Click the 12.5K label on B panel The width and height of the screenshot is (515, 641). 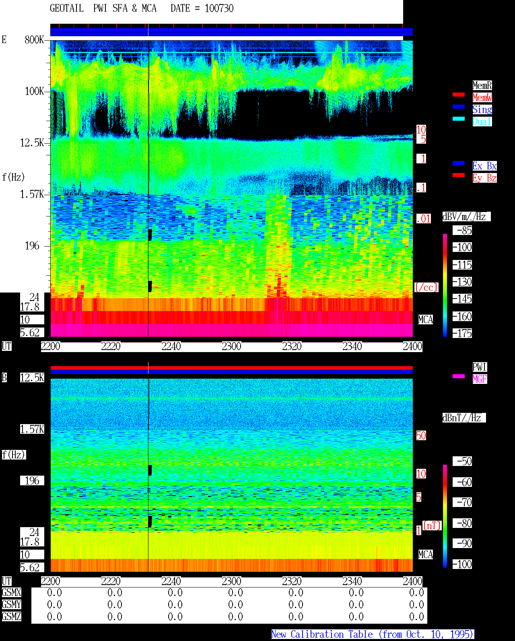pyautogui.click(x=32, y=377)
